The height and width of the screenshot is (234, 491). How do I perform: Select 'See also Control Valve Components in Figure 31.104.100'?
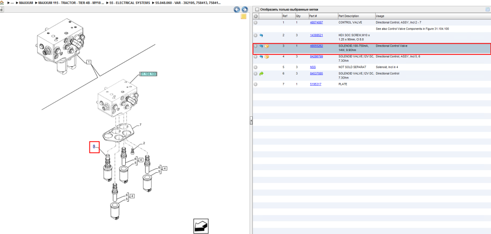(x=412, y=29)
